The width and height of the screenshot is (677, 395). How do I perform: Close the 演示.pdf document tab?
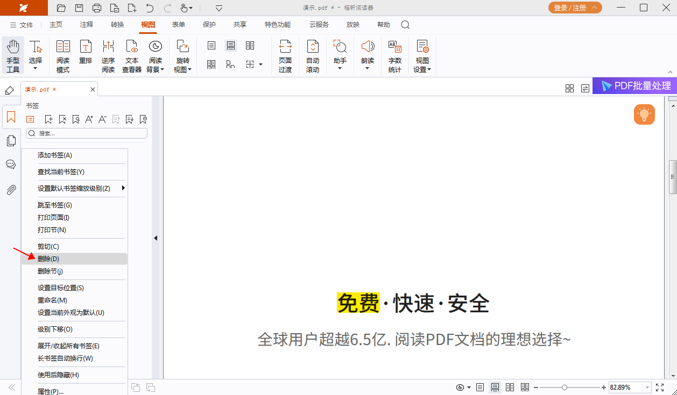tap(93, 90)
